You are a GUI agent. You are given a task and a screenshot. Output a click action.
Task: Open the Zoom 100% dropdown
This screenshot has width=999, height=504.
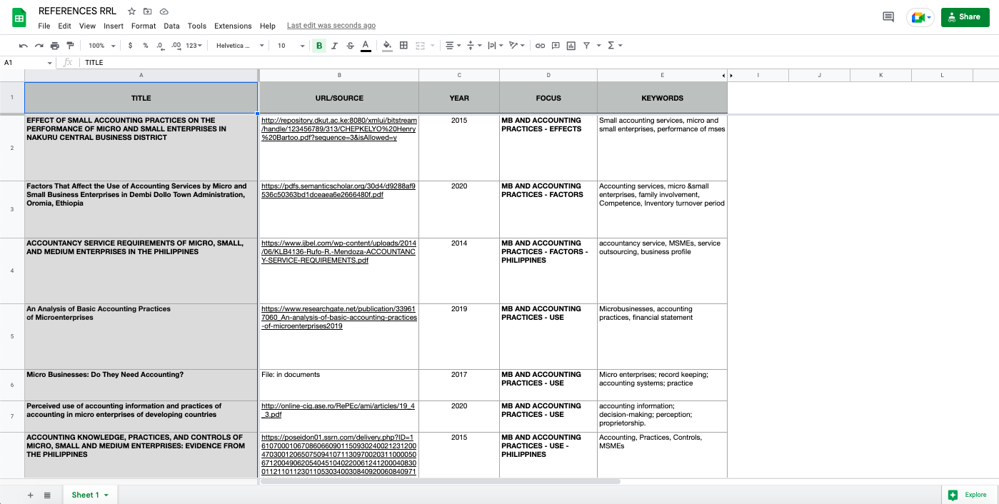pos(101,46)
